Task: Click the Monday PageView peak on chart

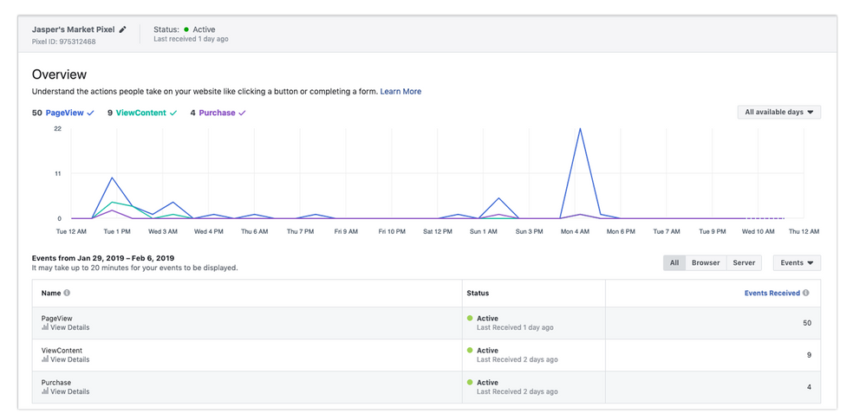Action: (579, 129)
